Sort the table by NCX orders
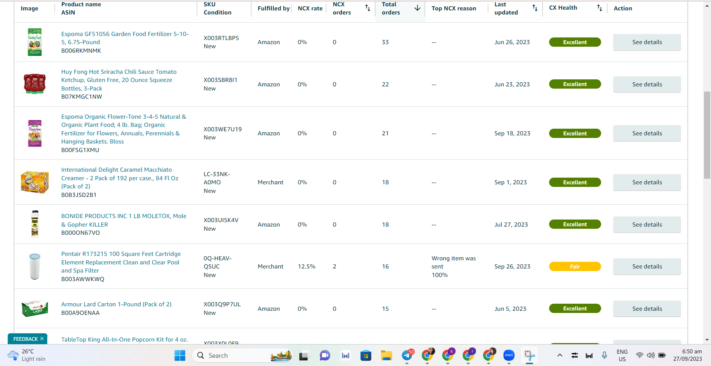711x366 pixels. [368, 8]
